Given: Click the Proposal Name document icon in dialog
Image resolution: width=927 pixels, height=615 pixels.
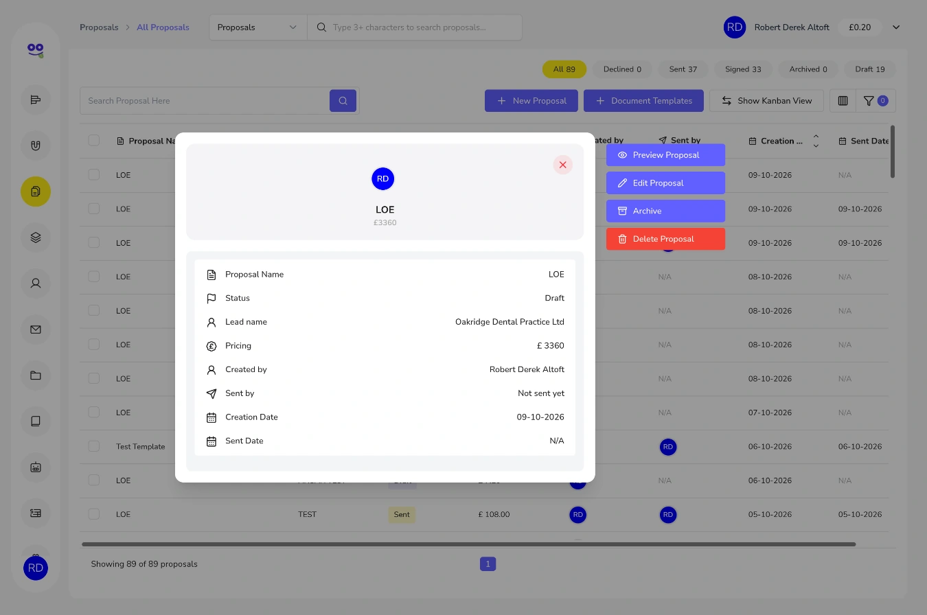Looking at the screenshot, I should pyautogui.click(x=211, y=275).
